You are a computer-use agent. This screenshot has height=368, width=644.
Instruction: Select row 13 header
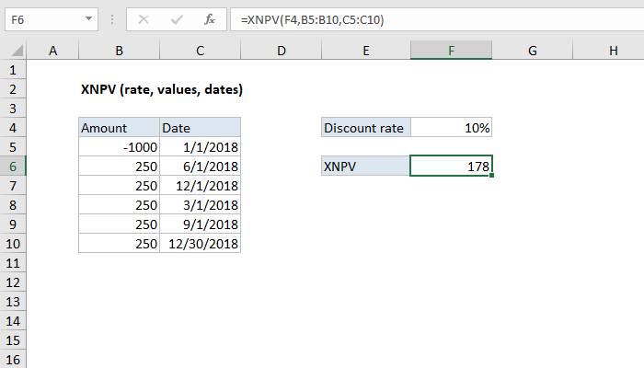click(14, 301)
